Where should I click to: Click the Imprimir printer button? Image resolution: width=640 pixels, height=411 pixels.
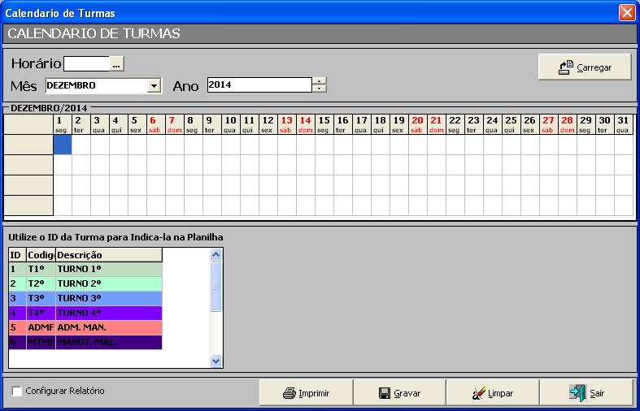pyautogui.click(x=306, y=392)
